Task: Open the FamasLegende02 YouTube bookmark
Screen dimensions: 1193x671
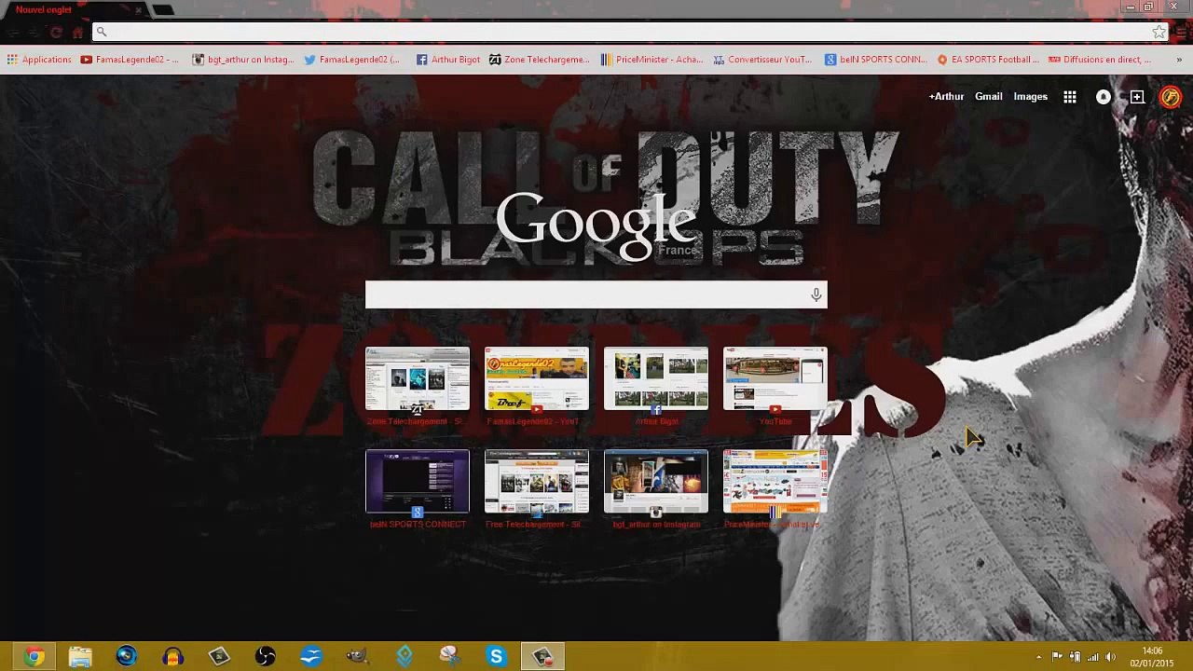Action: tap(130, 60)
